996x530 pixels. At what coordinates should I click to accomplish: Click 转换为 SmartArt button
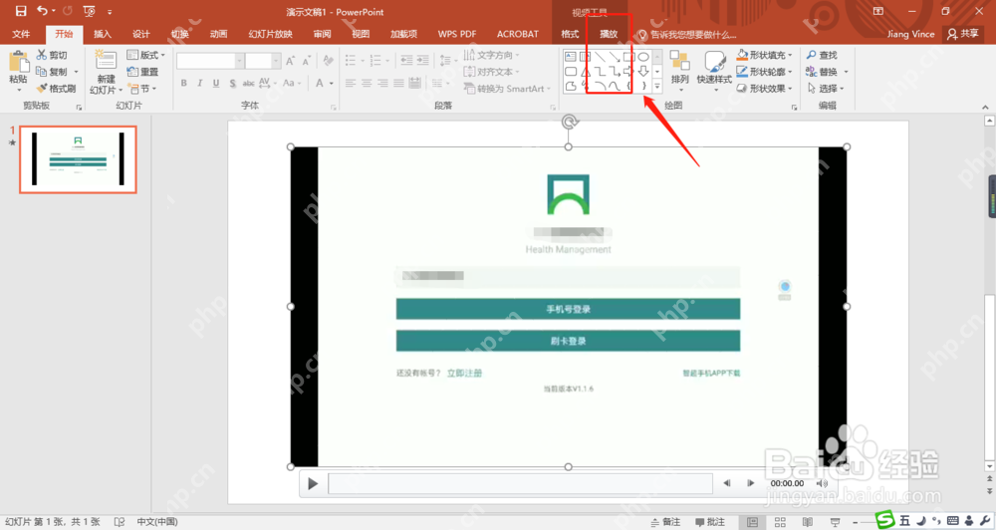pos(508,89)
